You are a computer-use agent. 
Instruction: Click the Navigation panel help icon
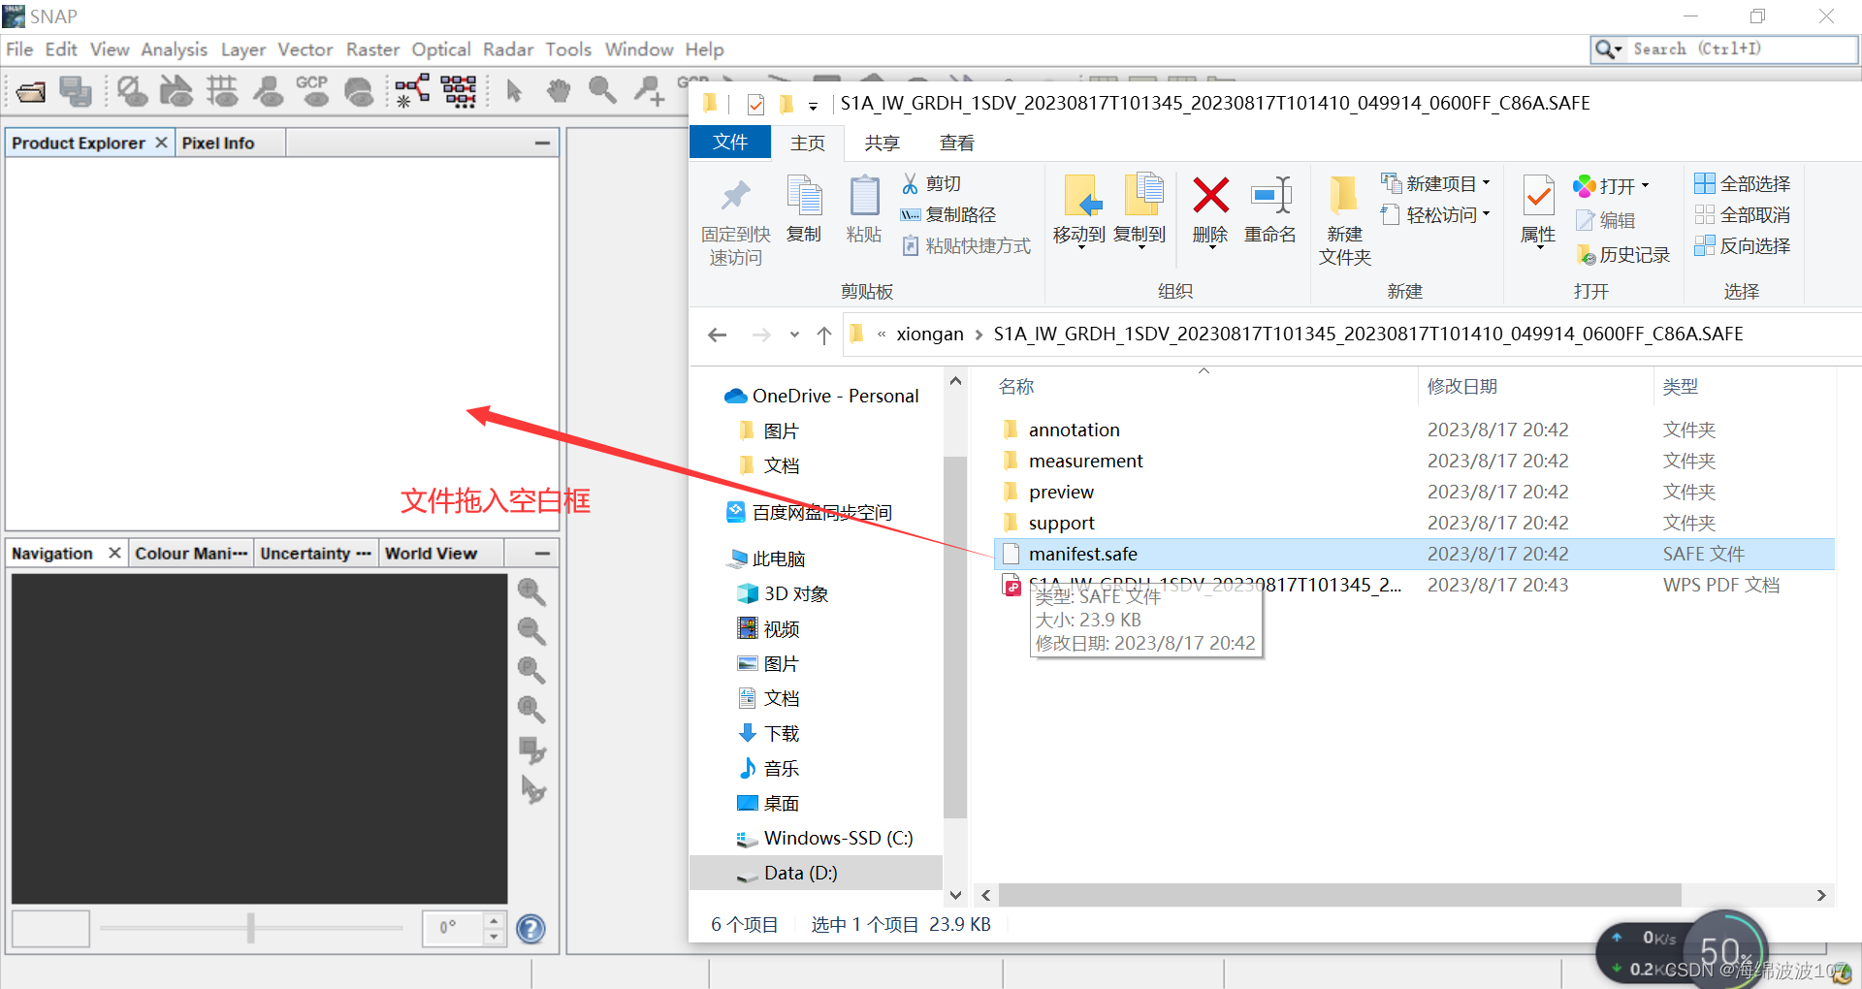coord(530,929)
